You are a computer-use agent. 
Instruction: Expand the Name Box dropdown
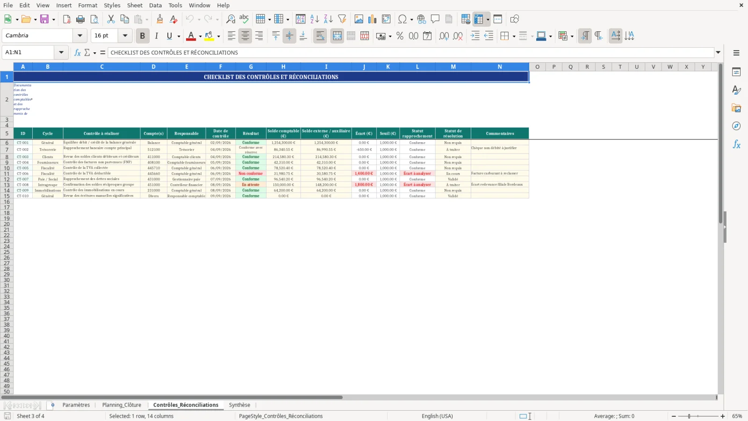coord(61,52)
